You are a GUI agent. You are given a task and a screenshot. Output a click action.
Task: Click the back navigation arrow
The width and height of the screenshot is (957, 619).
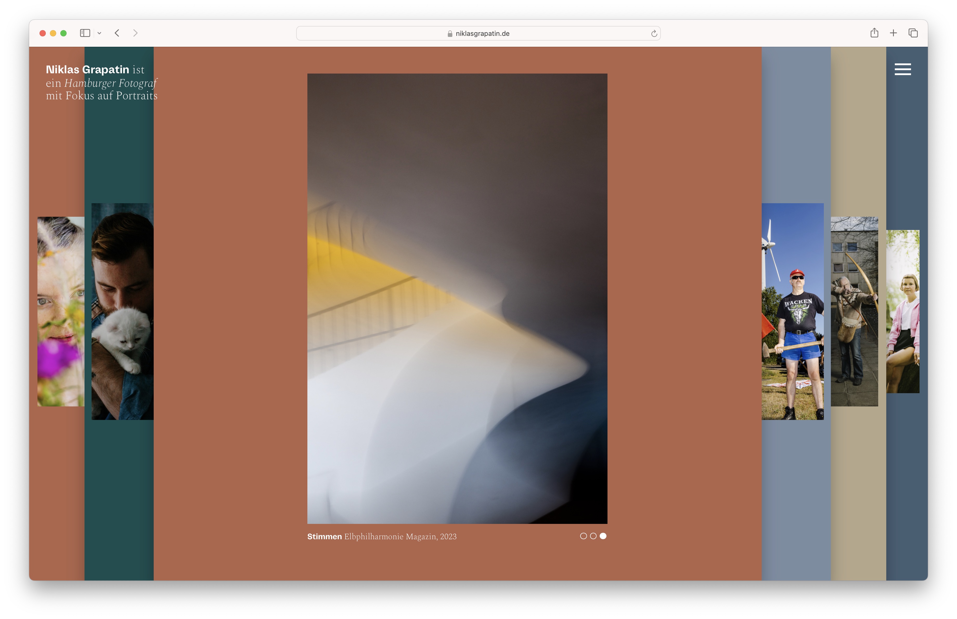tap(117, 33)
